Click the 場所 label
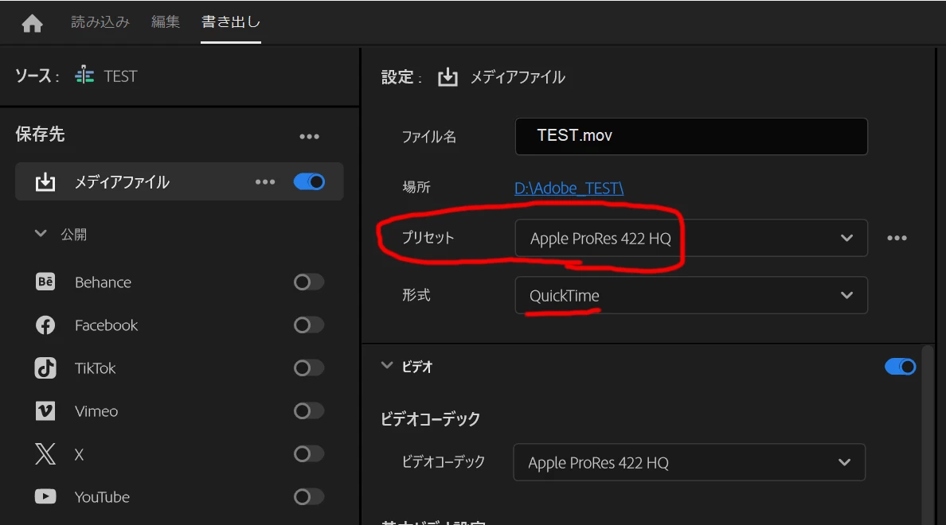The image size is (946, 525). pos(416,187)
